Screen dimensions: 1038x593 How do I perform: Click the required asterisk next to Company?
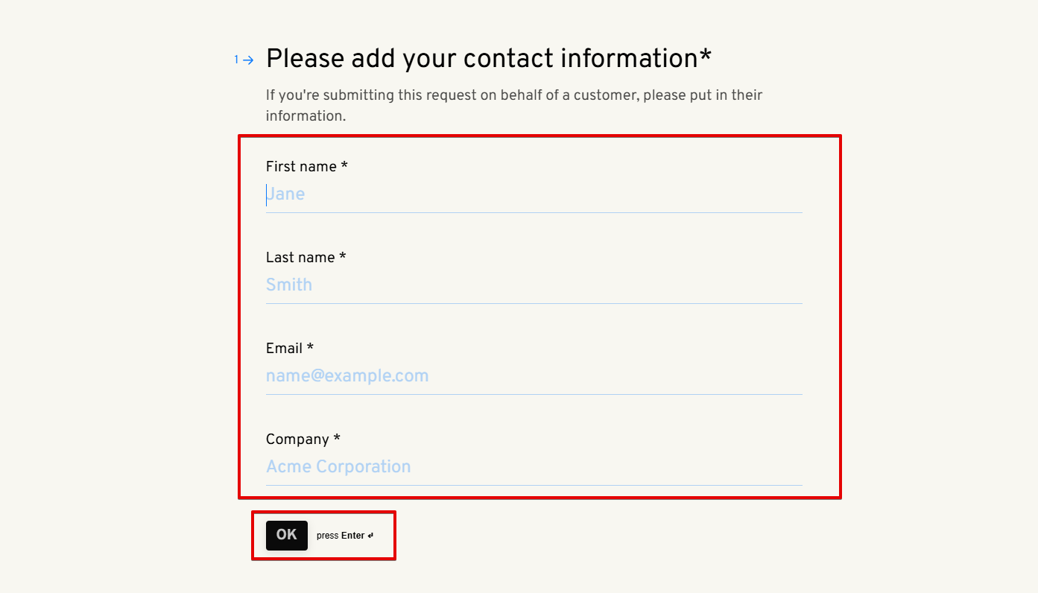point(337,438)
